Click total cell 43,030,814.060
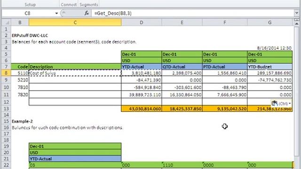This screenshot has height=169, width=301. [x=142, y=108]
